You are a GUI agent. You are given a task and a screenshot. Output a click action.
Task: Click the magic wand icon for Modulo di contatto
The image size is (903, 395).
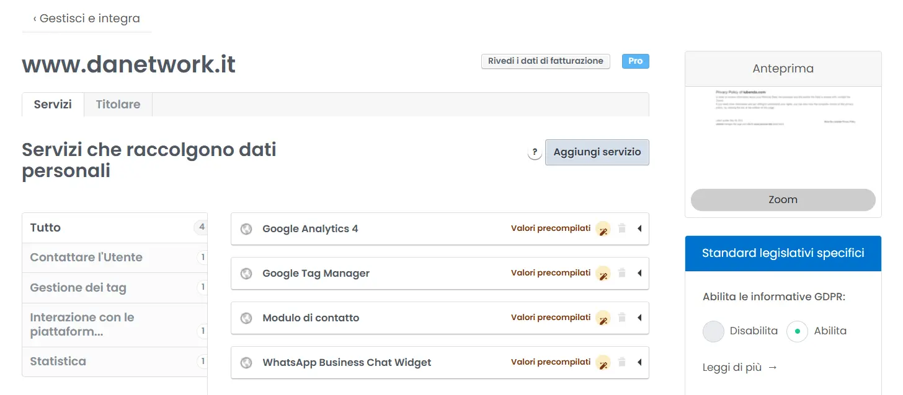(x=603, y=318)
